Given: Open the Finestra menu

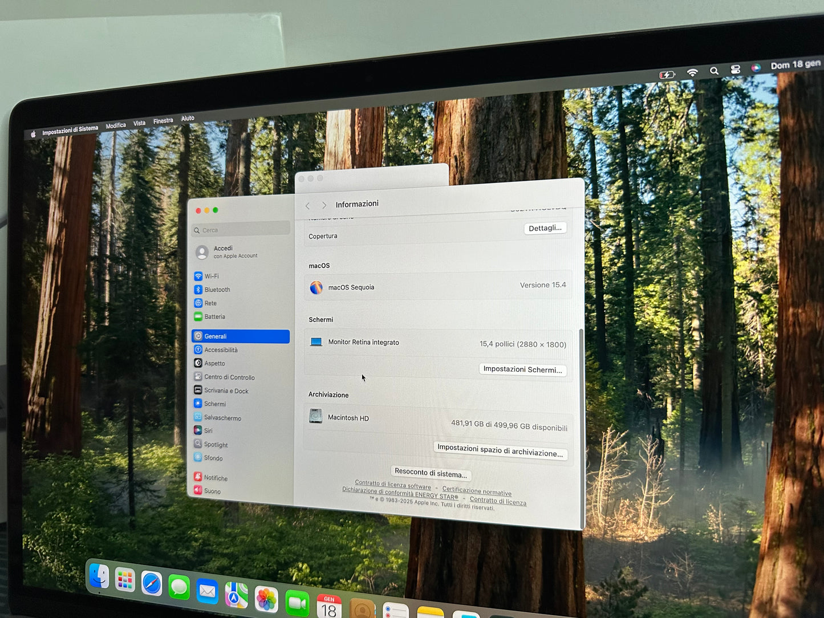Looking at the screenshot, I should (x=163, y=120).
